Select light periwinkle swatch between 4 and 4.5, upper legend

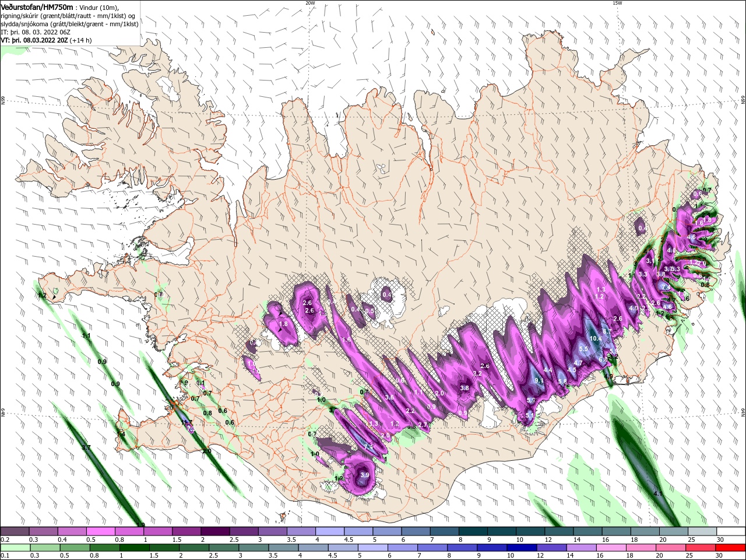329,531
